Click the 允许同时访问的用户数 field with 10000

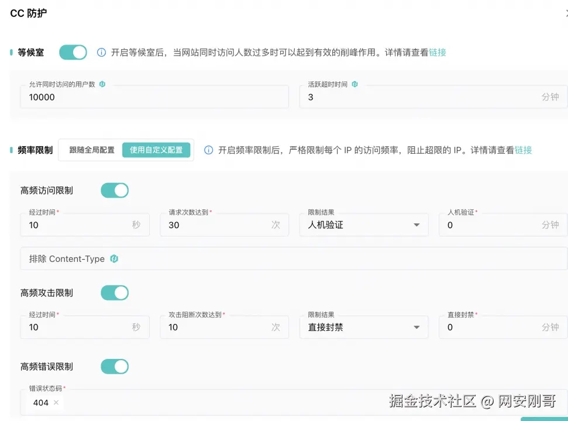tap(154, 96)
